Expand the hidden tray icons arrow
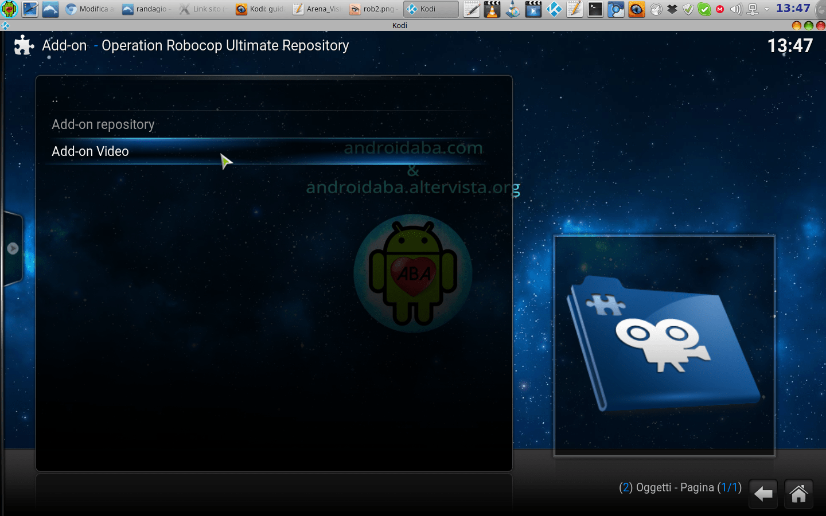The image size is (826, 516). 767,9
